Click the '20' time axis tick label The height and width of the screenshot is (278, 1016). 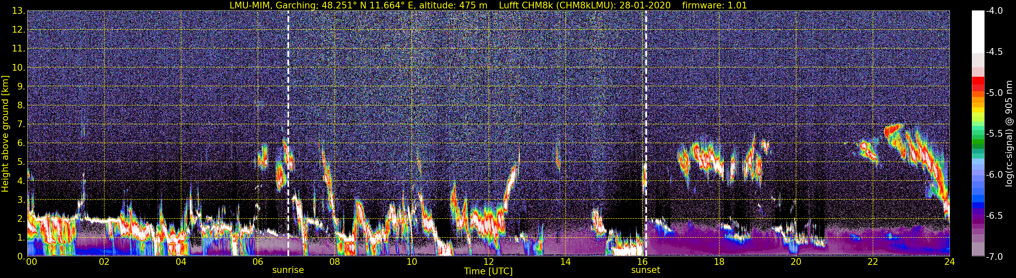796,262
